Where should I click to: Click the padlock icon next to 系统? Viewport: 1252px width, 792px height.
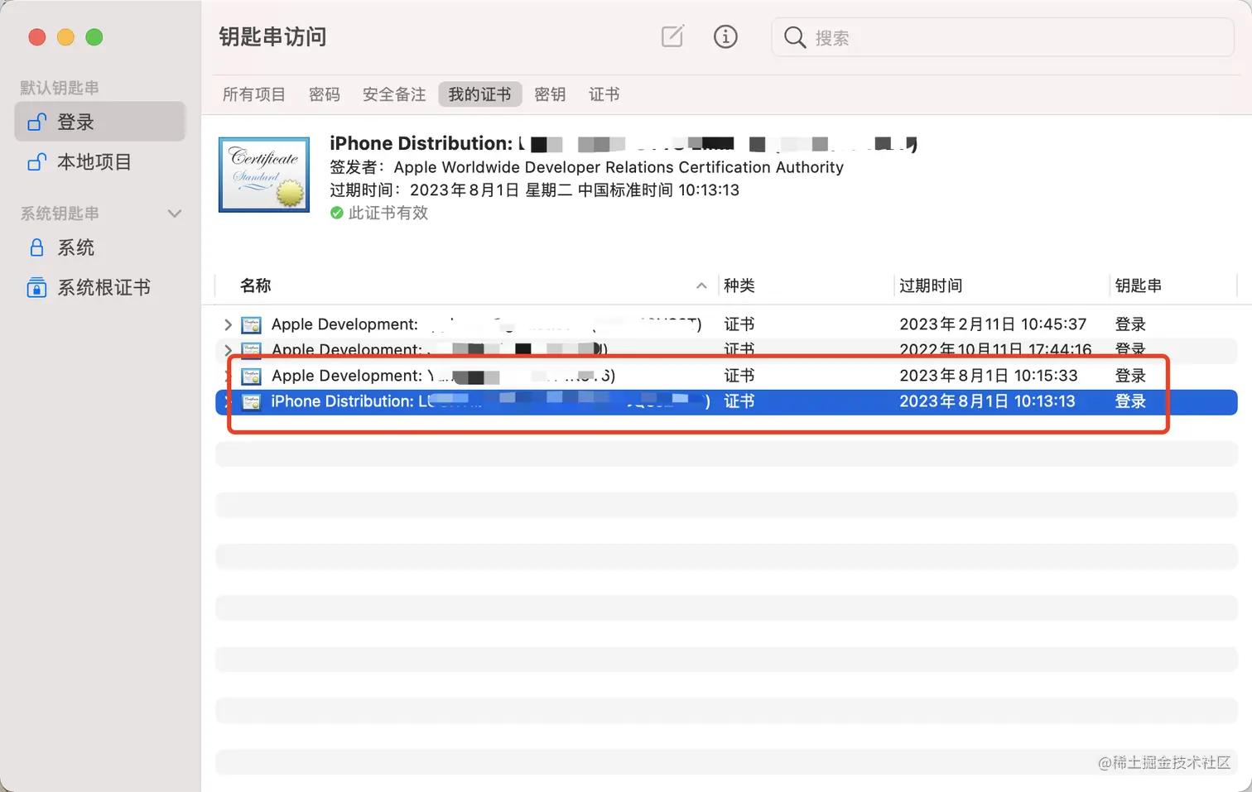36,247
